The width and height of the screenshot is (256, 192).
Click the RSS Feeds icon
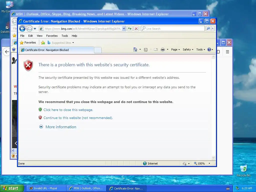146,50
